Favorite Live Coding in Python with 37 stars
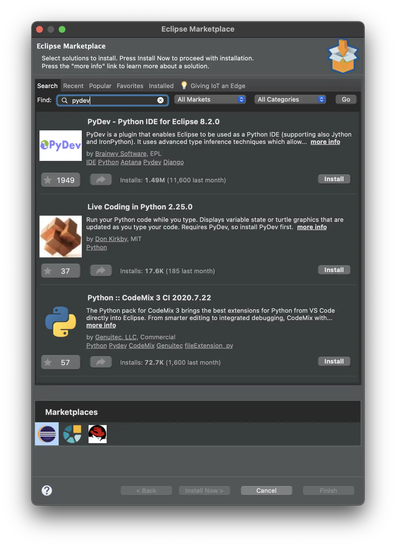 (60, 271)
